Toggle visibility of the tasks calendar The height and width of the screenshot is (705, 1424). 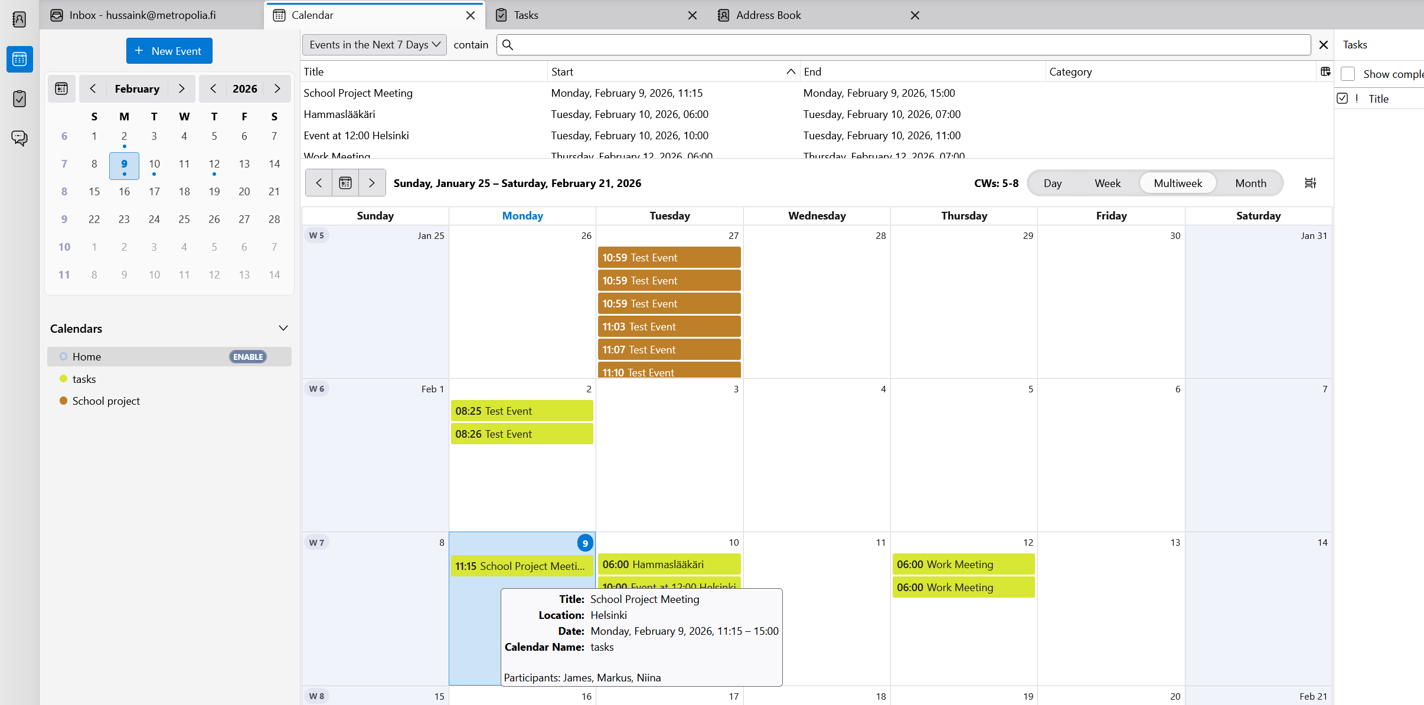click(64, 379)
